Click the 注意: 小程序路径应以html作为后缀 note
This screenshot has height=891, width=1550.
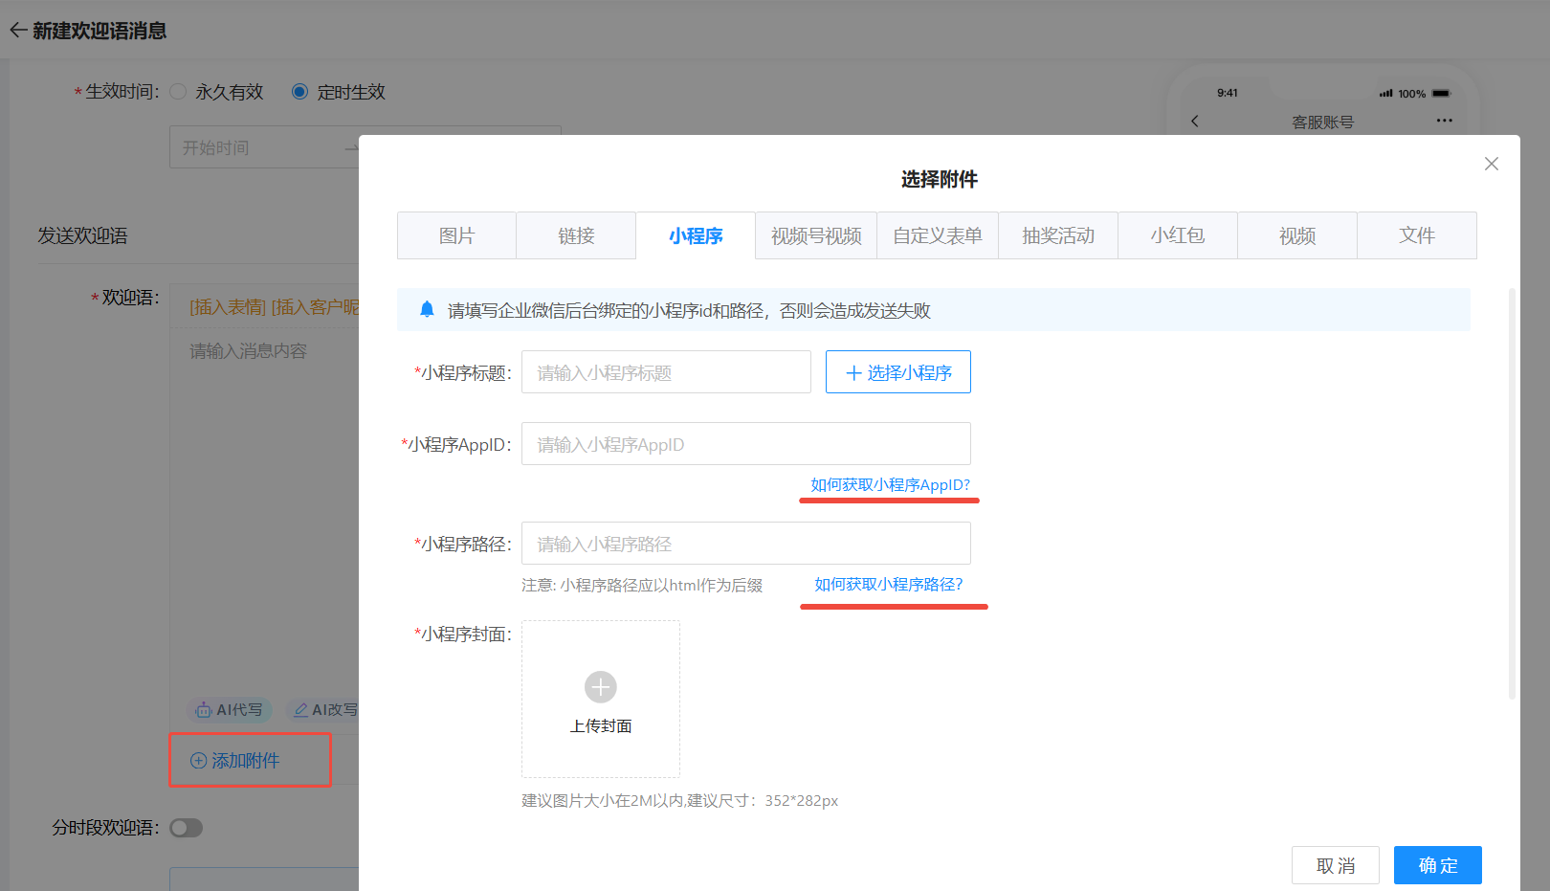[642, 585]
